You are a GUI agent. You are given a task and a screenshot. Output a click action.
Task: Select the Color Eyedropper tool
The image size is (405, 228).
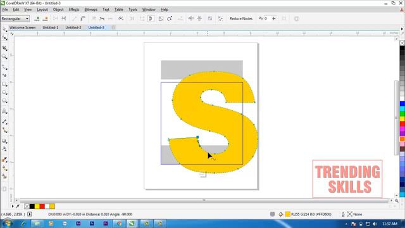tap(4, 160)
